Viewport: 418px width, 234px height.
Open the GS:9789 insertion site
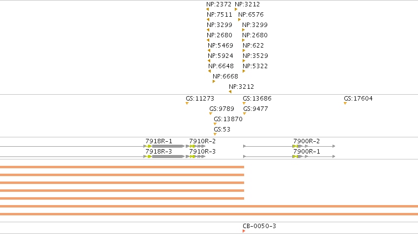211,114
